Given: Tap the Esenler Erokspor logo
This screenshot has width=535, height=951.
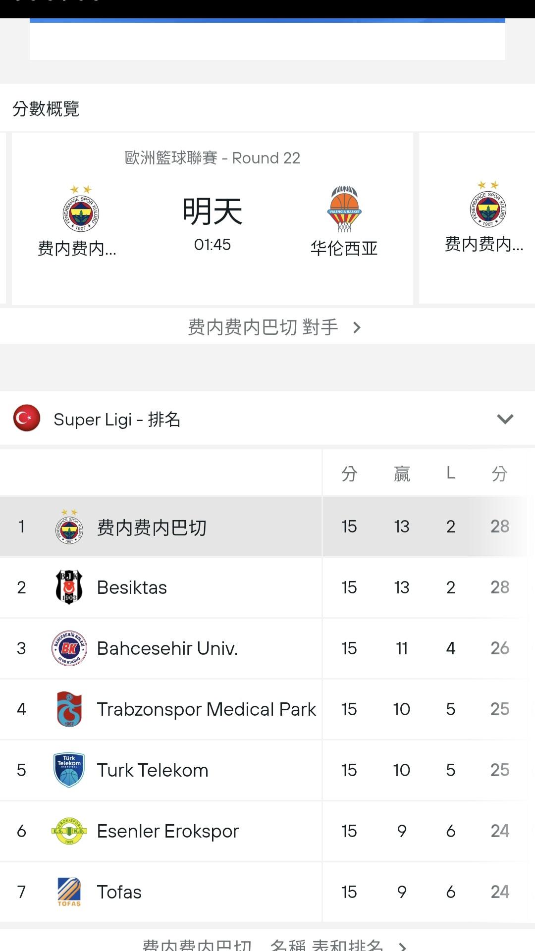Looking at the screenshot, I should point(69,831).
